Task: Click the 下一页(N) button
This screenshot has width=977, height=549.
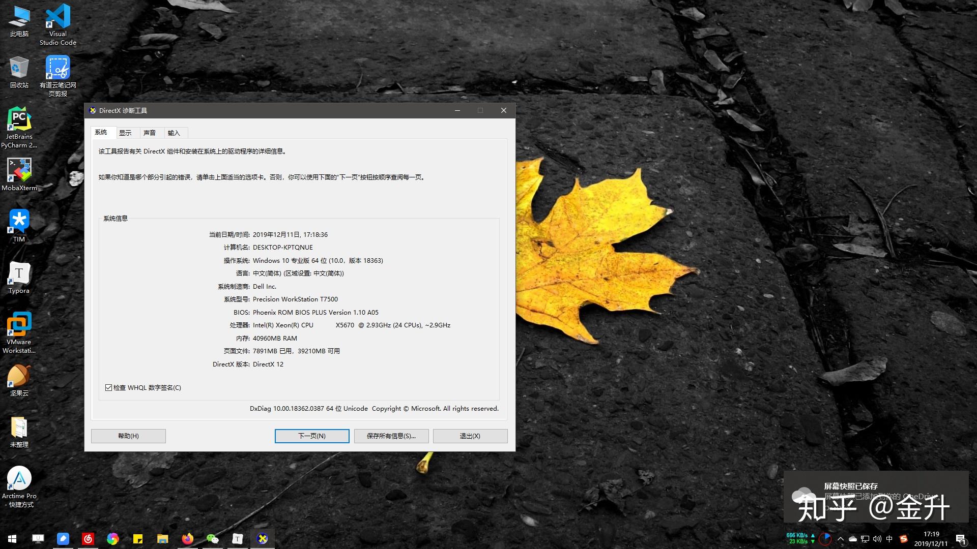Action: tap(312, 436)
